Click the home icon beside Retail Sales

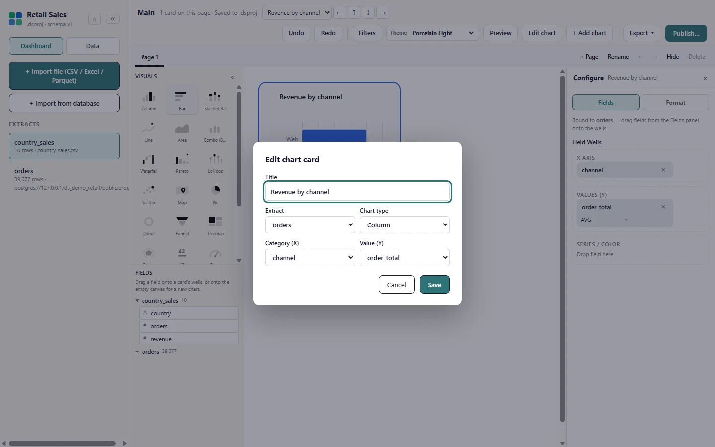tap(94, 19)
